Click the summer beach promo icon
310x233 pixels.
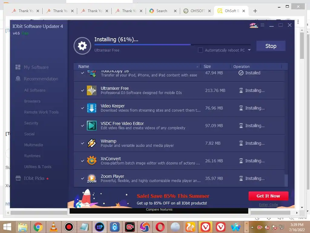coord(254,25)
